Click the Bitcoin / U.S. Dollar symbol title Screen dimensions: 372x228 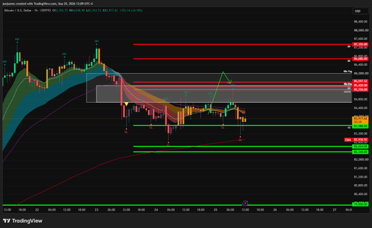18,10
